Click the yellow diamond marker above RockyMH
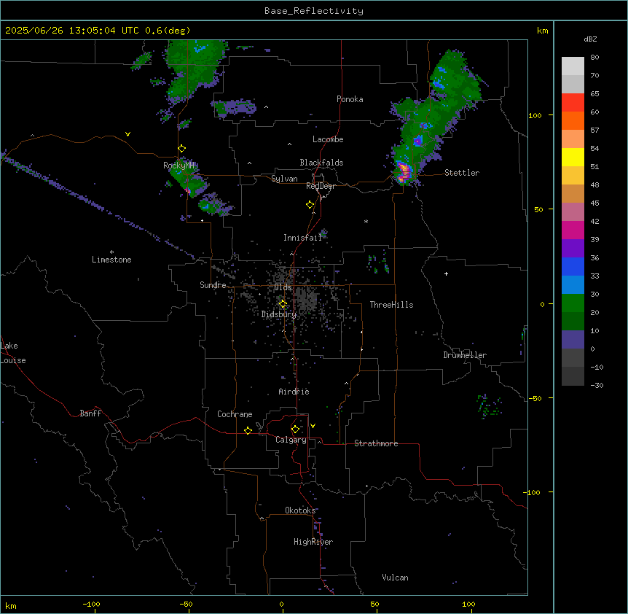Image resolution: width=628 pixels, height=614 pixels. [x=182, y=149]
